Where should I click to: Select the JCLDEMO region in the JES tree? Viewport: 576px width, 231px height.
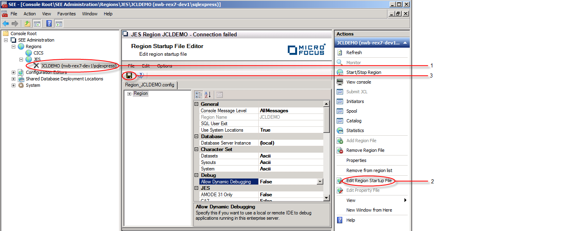point(79,65)
